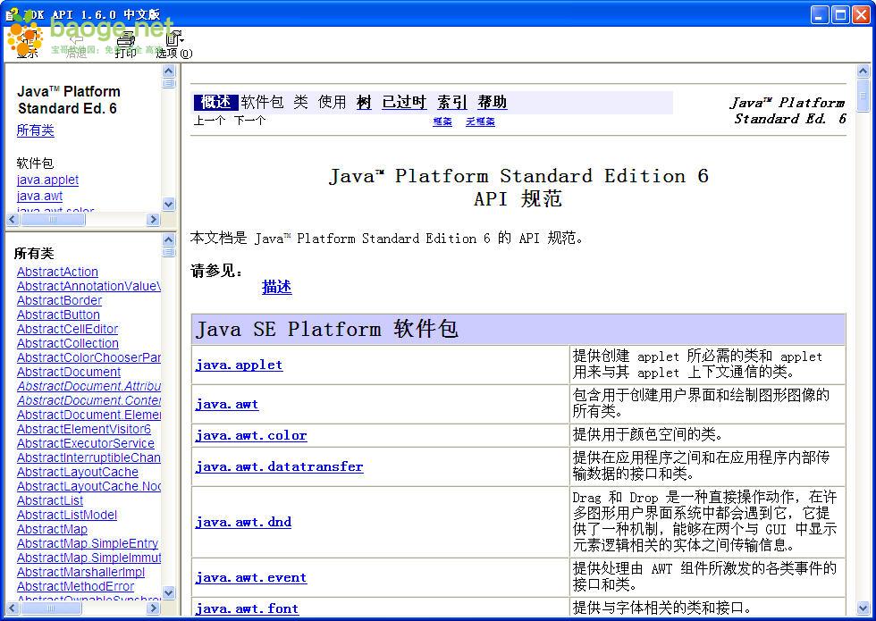Click the 描述 description link
Screen dimensions: 876x621
pos(276,287)
